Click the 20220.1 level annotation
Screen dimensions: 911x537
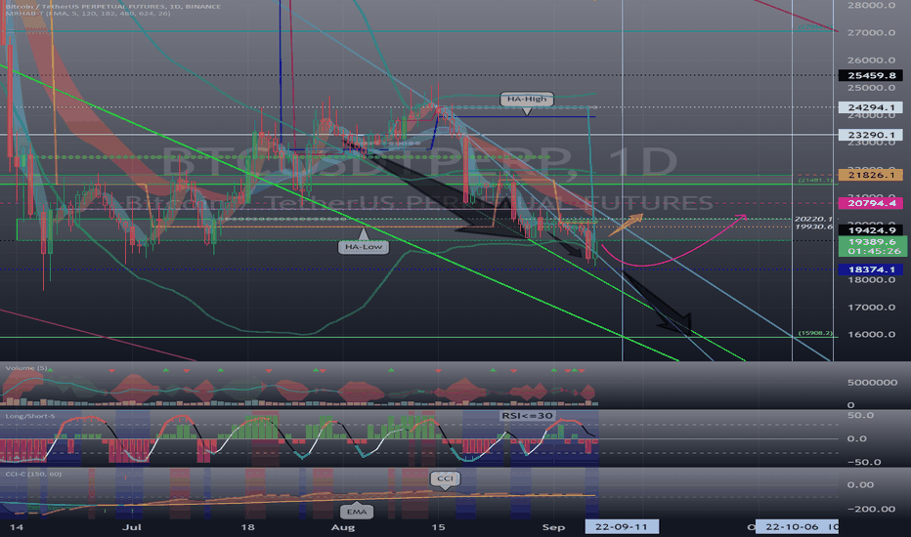[814, 220]
